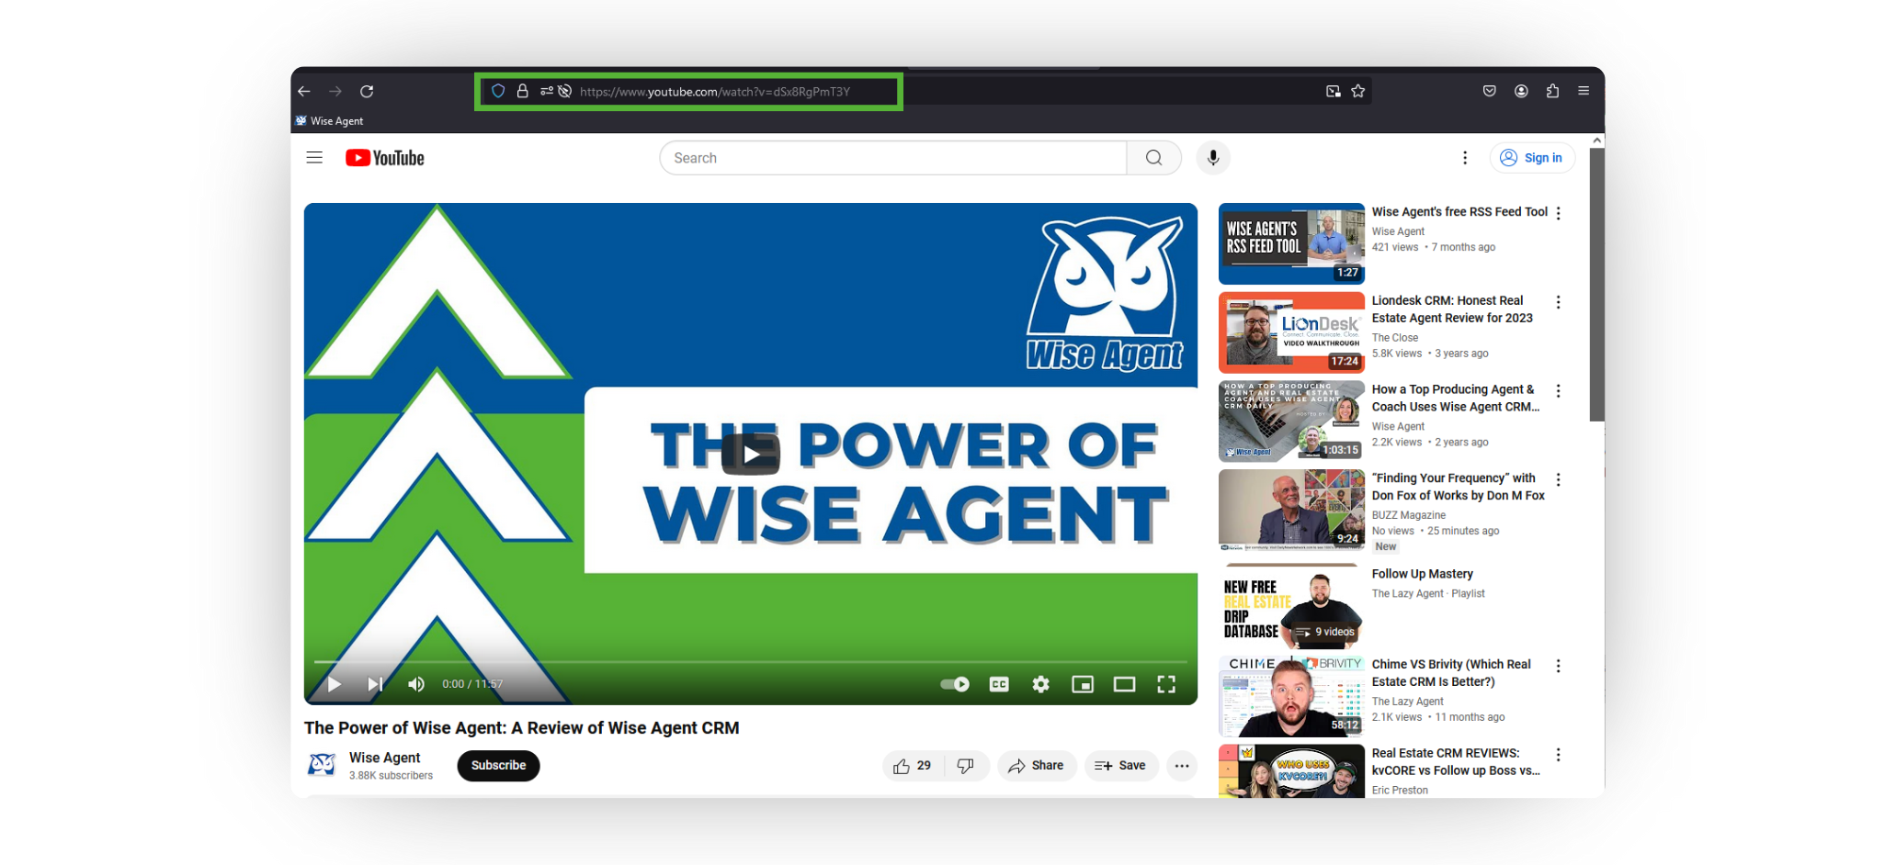Enter full screen mode
Image resolution: width=1896 pixels, height=865 pixels.
[1166, 684]
